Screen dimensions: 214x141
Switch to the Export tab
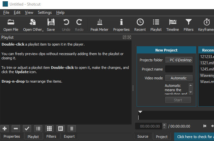point(69,136)
